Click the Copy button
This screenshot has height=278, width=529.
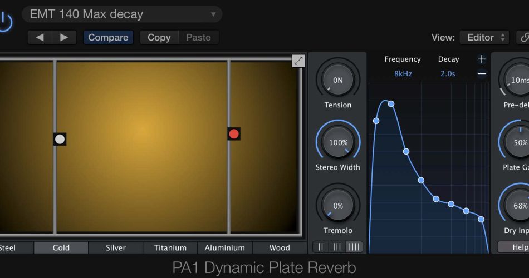pyautogui.click(x=159, y=37)
